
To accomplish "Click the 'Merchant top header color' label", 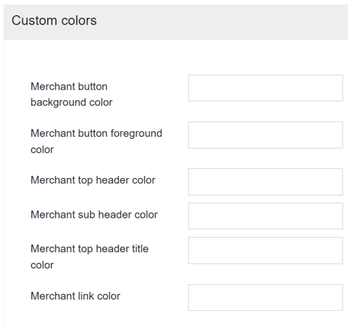I will pos(93,180).
